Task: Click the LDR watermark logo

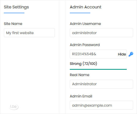Action: 14,107
